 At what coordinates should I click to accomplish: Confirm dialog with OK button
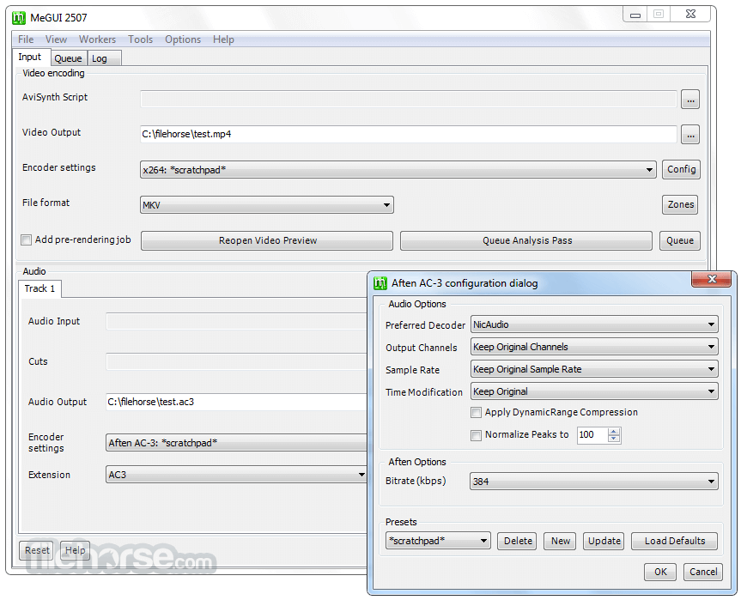(660, 573)
